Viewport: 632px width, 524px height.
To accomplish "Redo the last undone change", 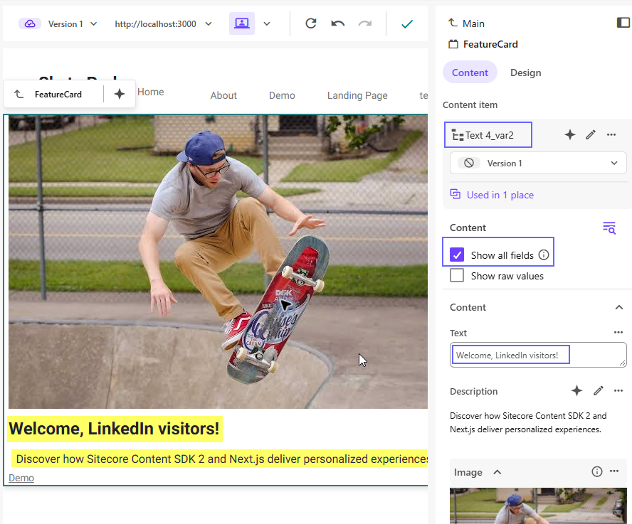I will click(365, 23).
